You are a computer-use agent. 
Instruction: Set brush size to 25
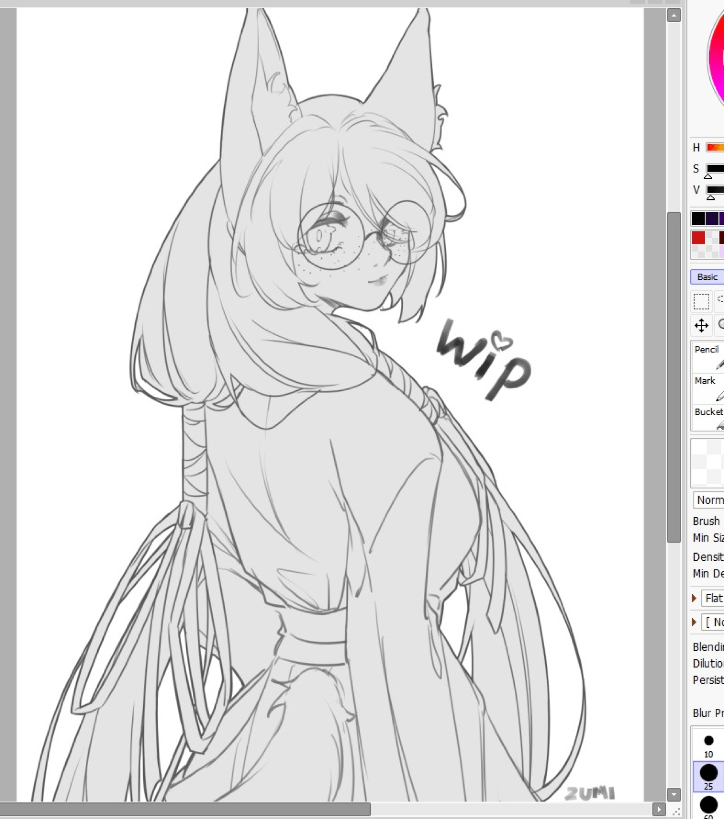(x=709, y=776)
